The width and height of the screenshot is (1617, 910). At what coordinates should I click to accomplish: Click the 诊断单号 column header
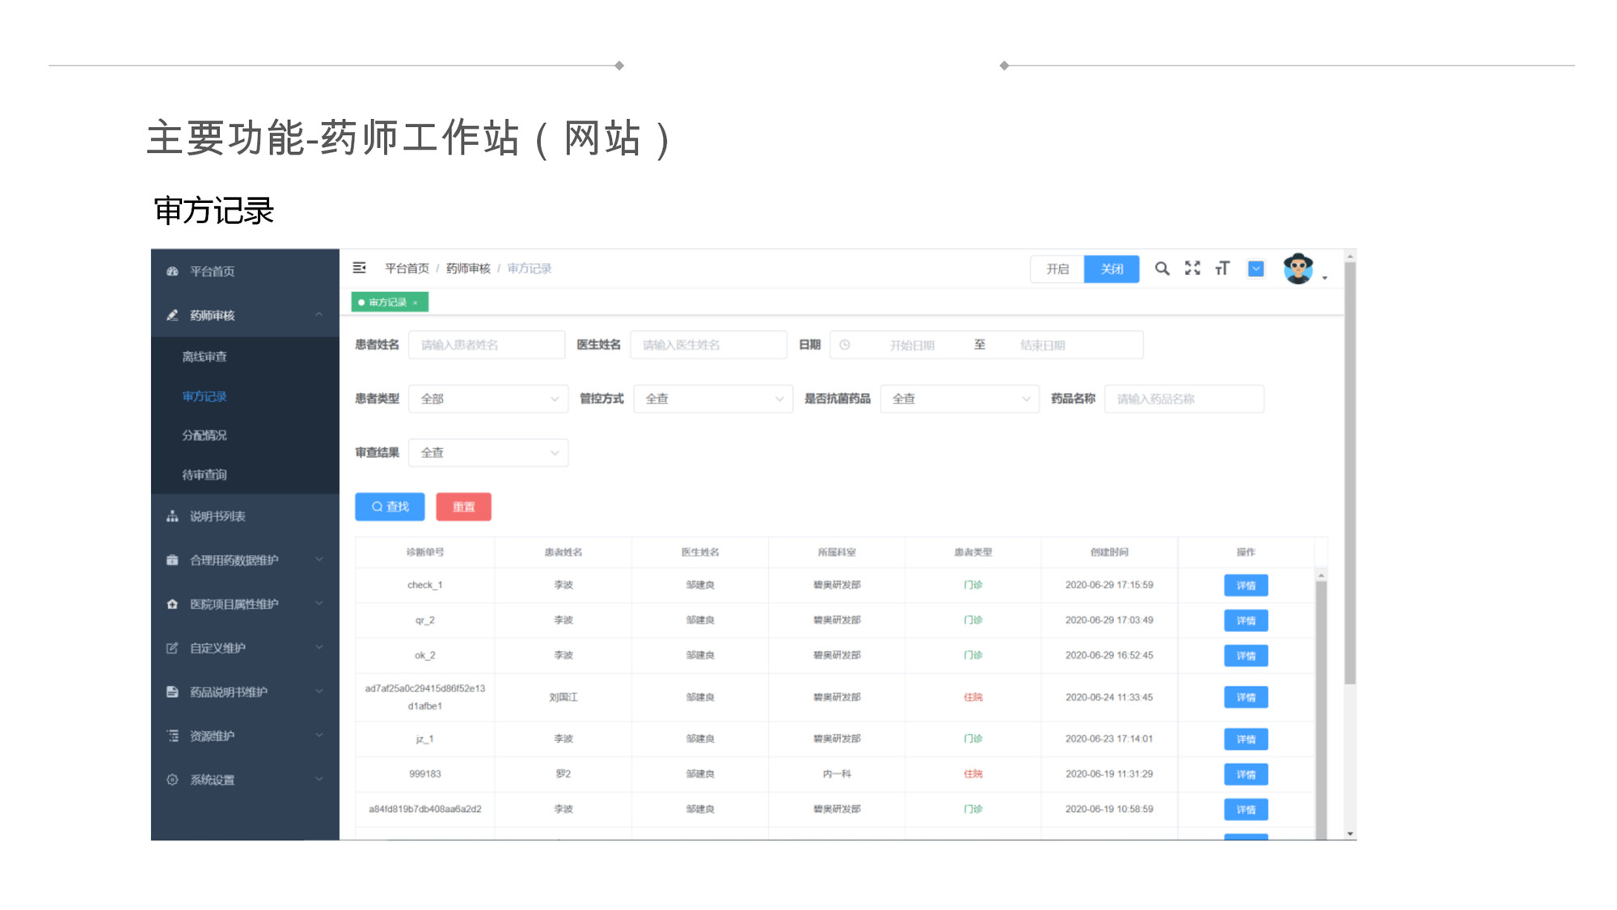pyautogui.click(x=425, y=552)
